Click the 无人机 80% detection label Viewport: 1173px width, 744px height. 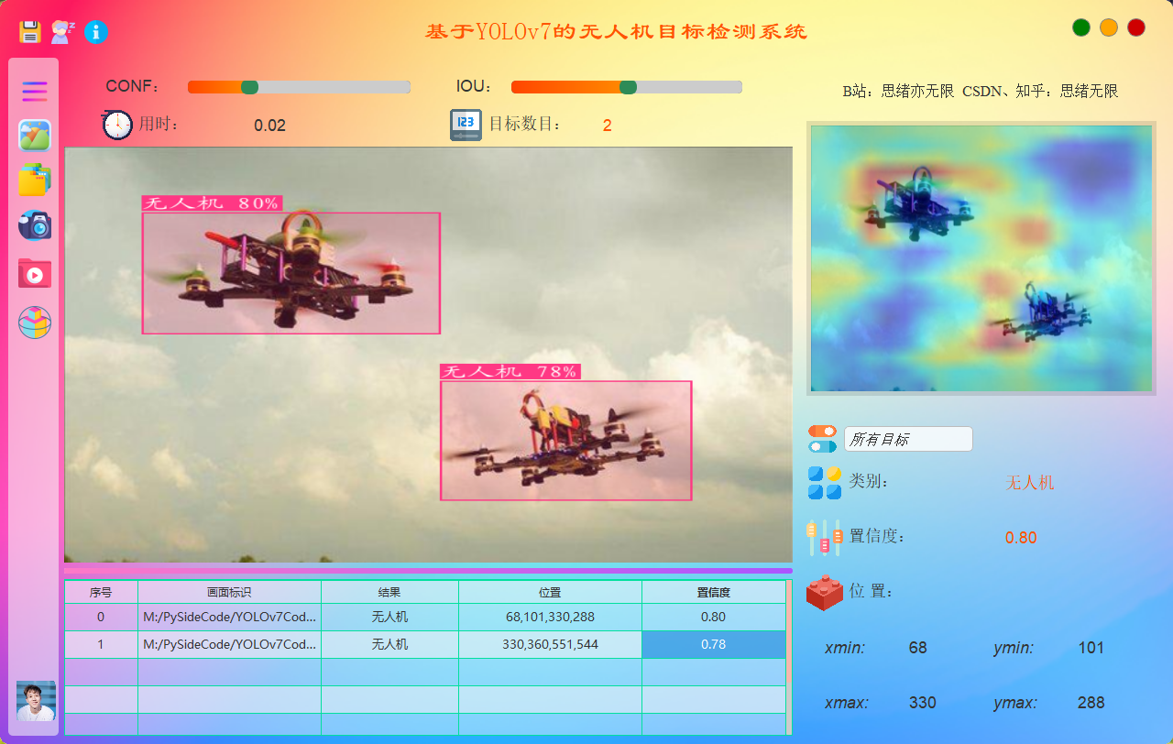212,203
